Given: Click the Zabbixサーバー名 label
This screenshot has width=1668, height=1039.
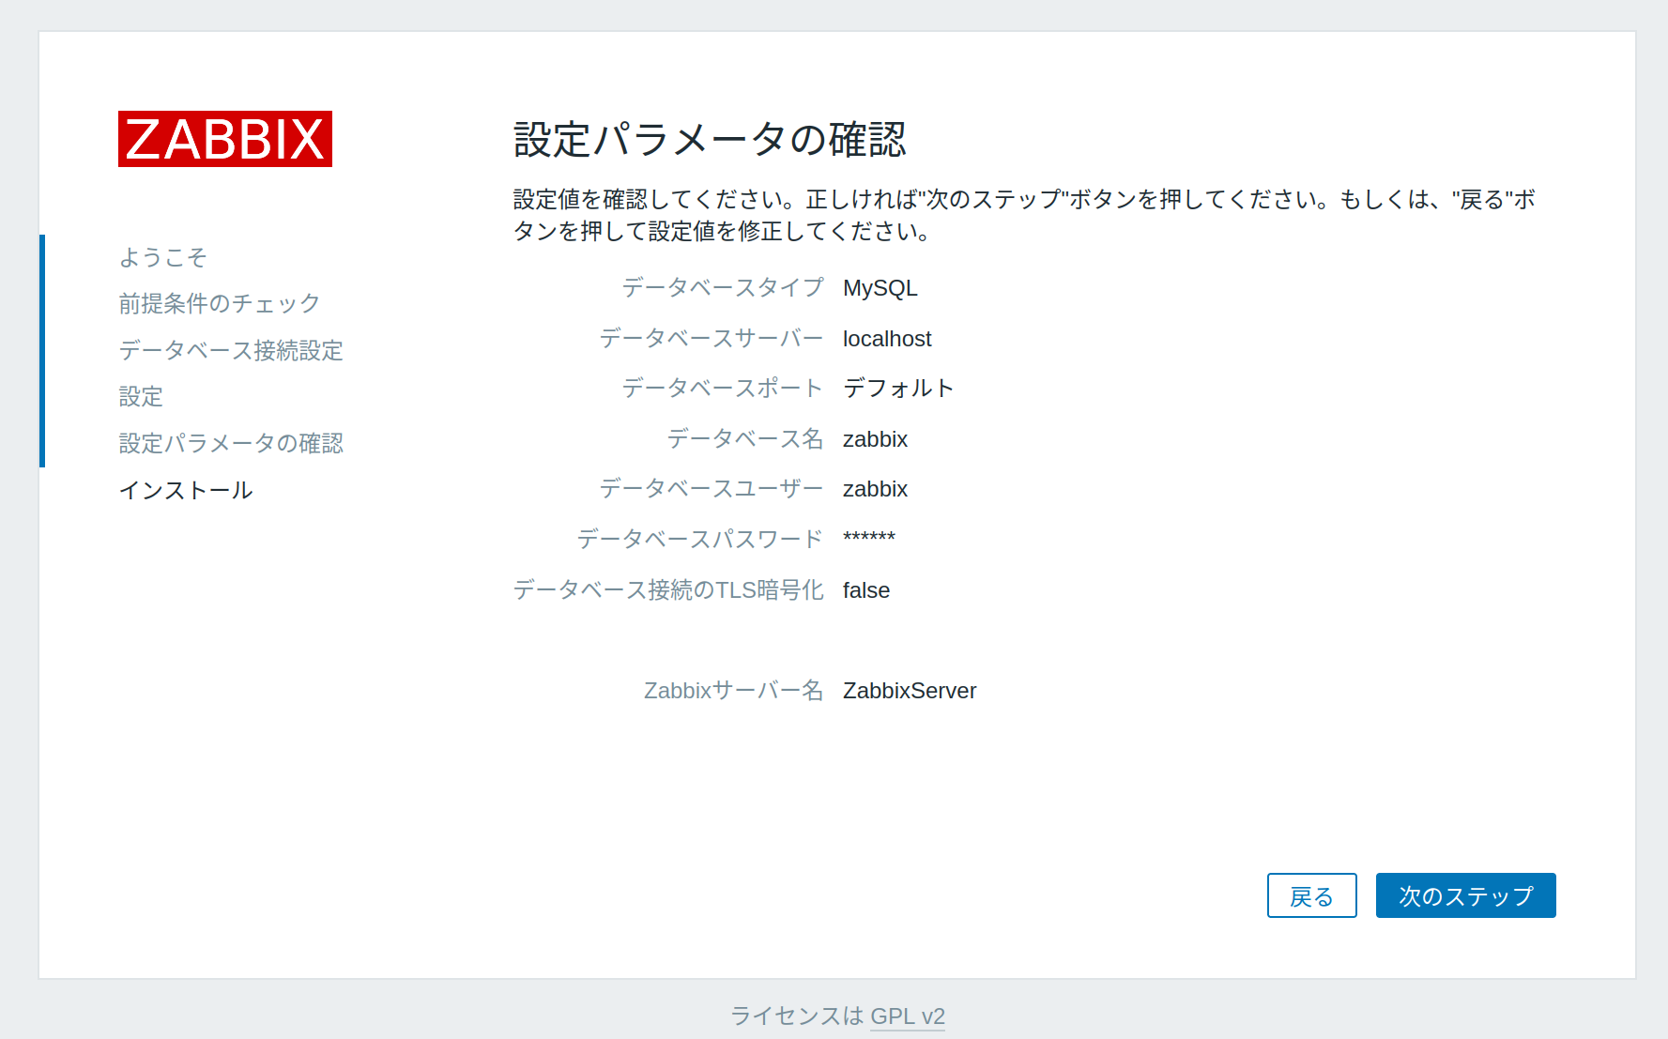Looking at the screenshot, I should click(734, 691).
